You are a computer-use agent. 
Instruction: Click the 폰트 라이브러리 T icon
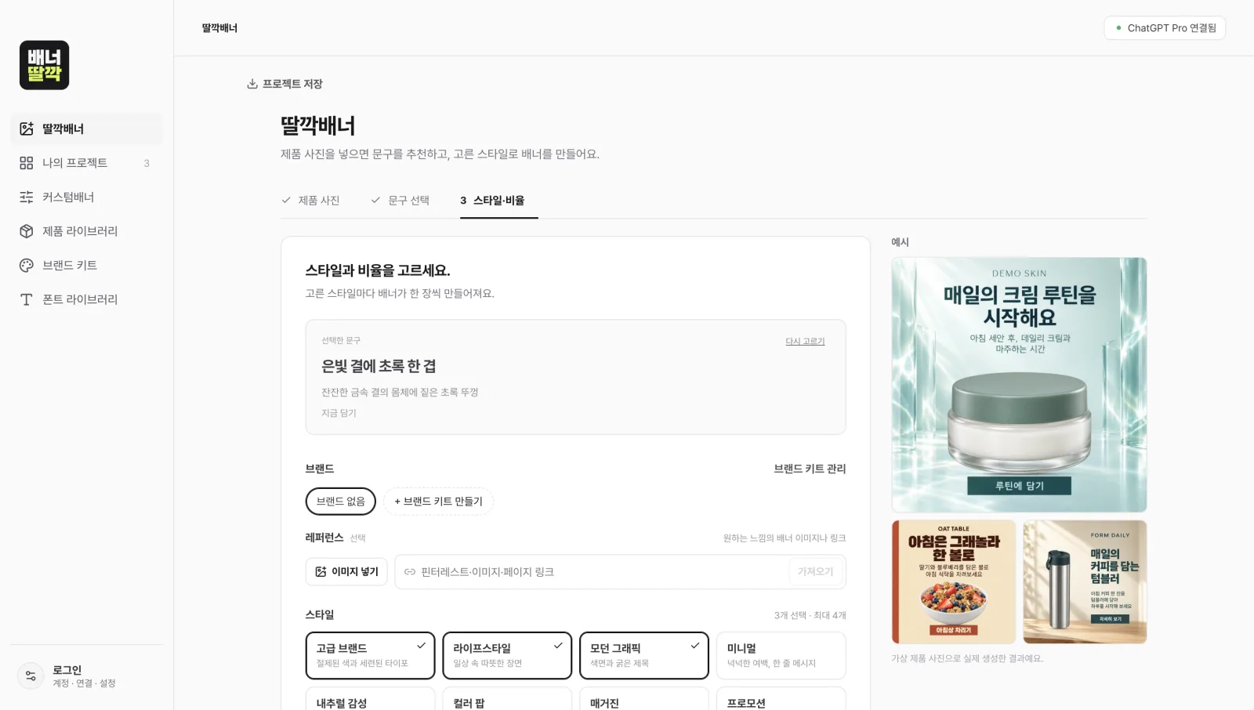point(27,299)
